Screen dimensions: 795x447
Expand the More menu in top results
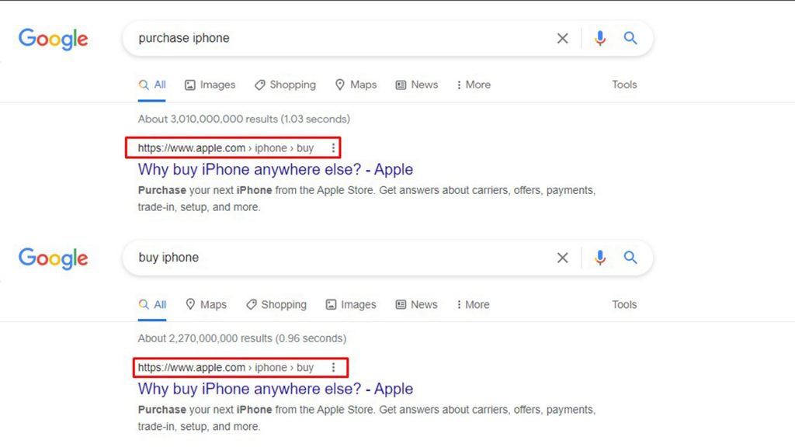point(474,85)
